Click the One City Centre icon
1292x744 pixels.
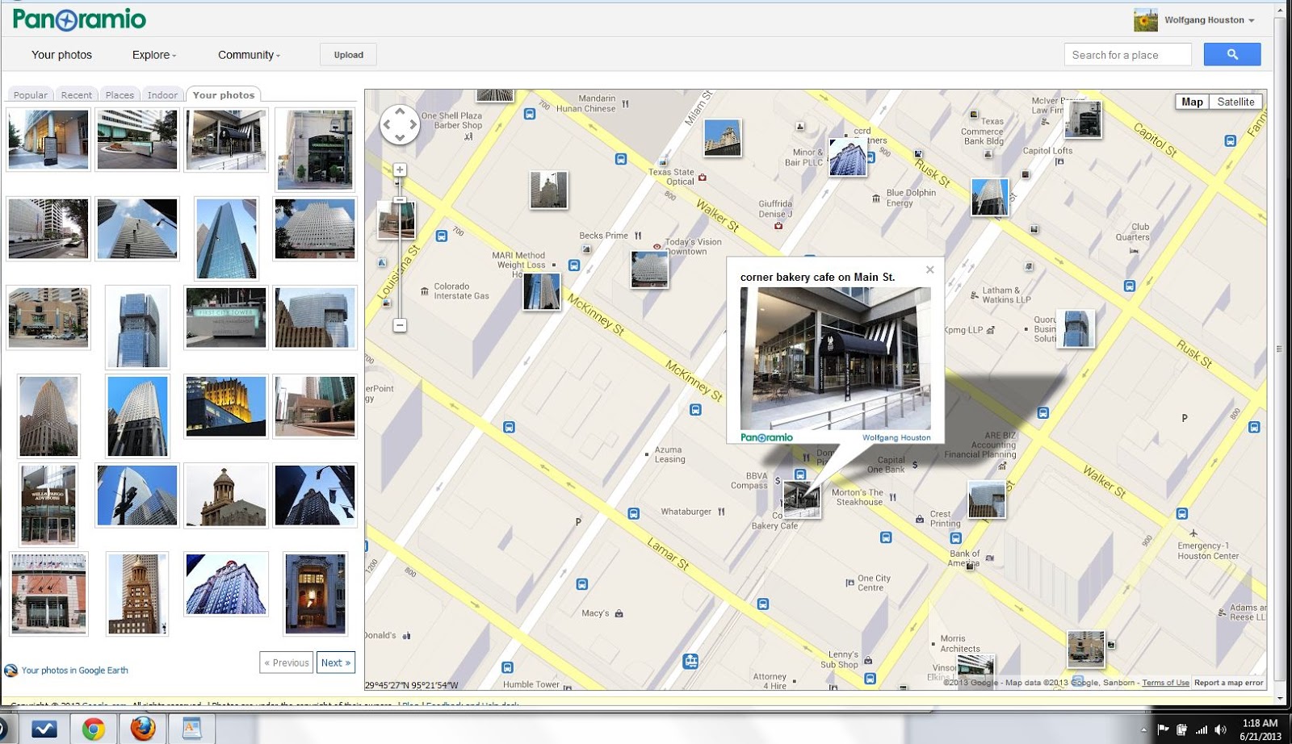pos(849,583)
